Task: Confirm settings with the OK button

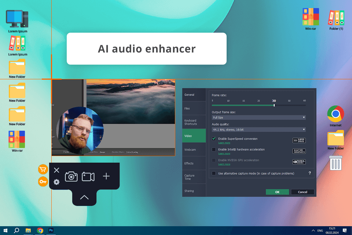Action: tap(277, 192)
